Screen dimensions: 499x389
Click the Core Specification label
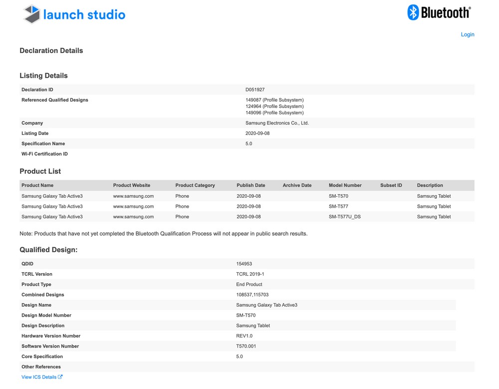42,357
